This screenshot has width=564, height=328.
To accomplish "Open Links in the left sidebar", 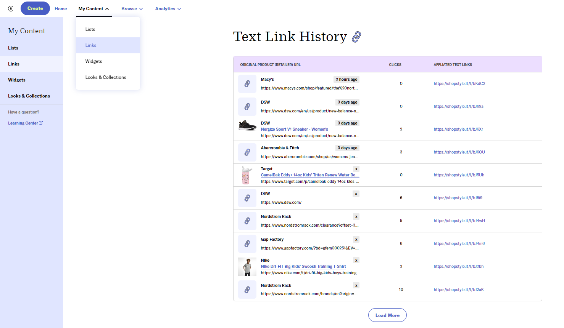I will 31,64.
